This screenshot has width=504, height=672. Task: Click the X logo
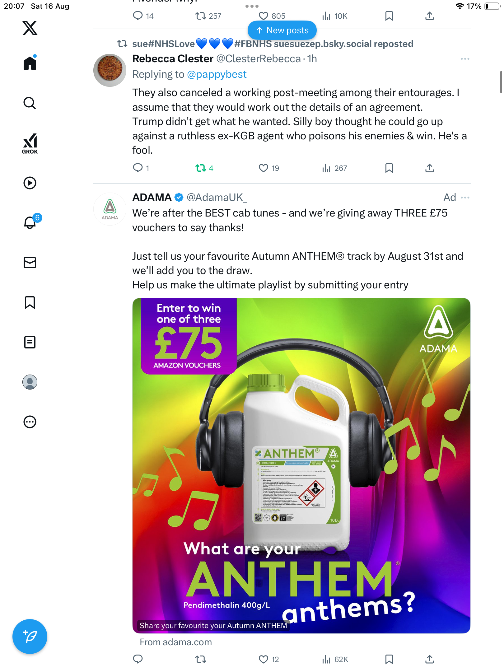click(30, 28)
